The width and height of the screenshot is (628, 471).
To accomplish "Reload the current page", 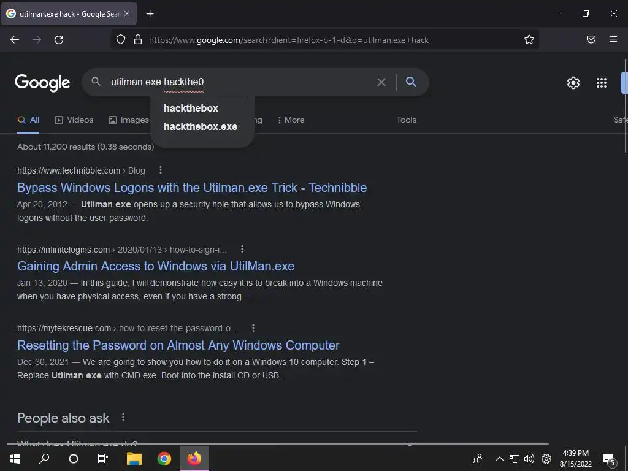I will pos(59,40).
